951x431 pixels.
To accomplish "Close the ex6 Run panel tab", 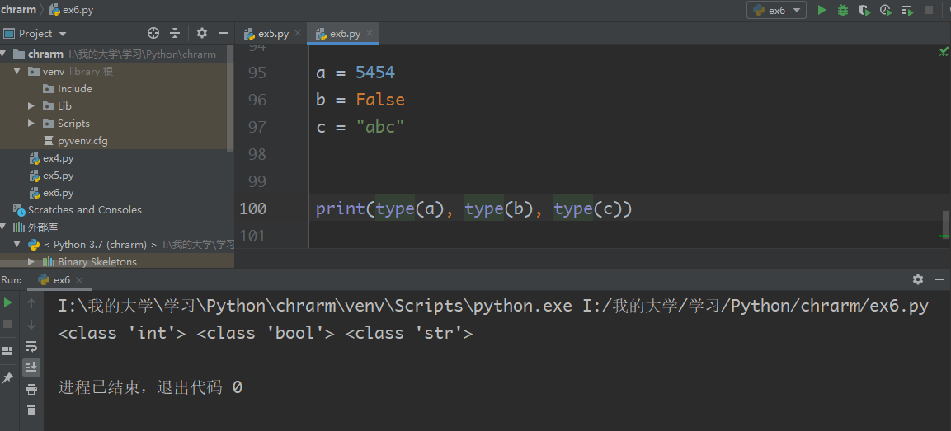I will [x=79, y=279].
